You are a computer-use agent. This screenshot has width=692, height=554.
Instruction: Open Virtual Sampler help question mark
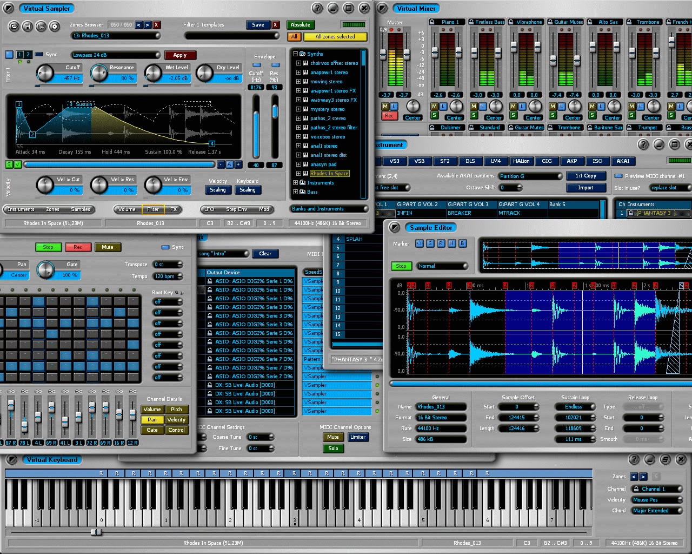(317, 8)
